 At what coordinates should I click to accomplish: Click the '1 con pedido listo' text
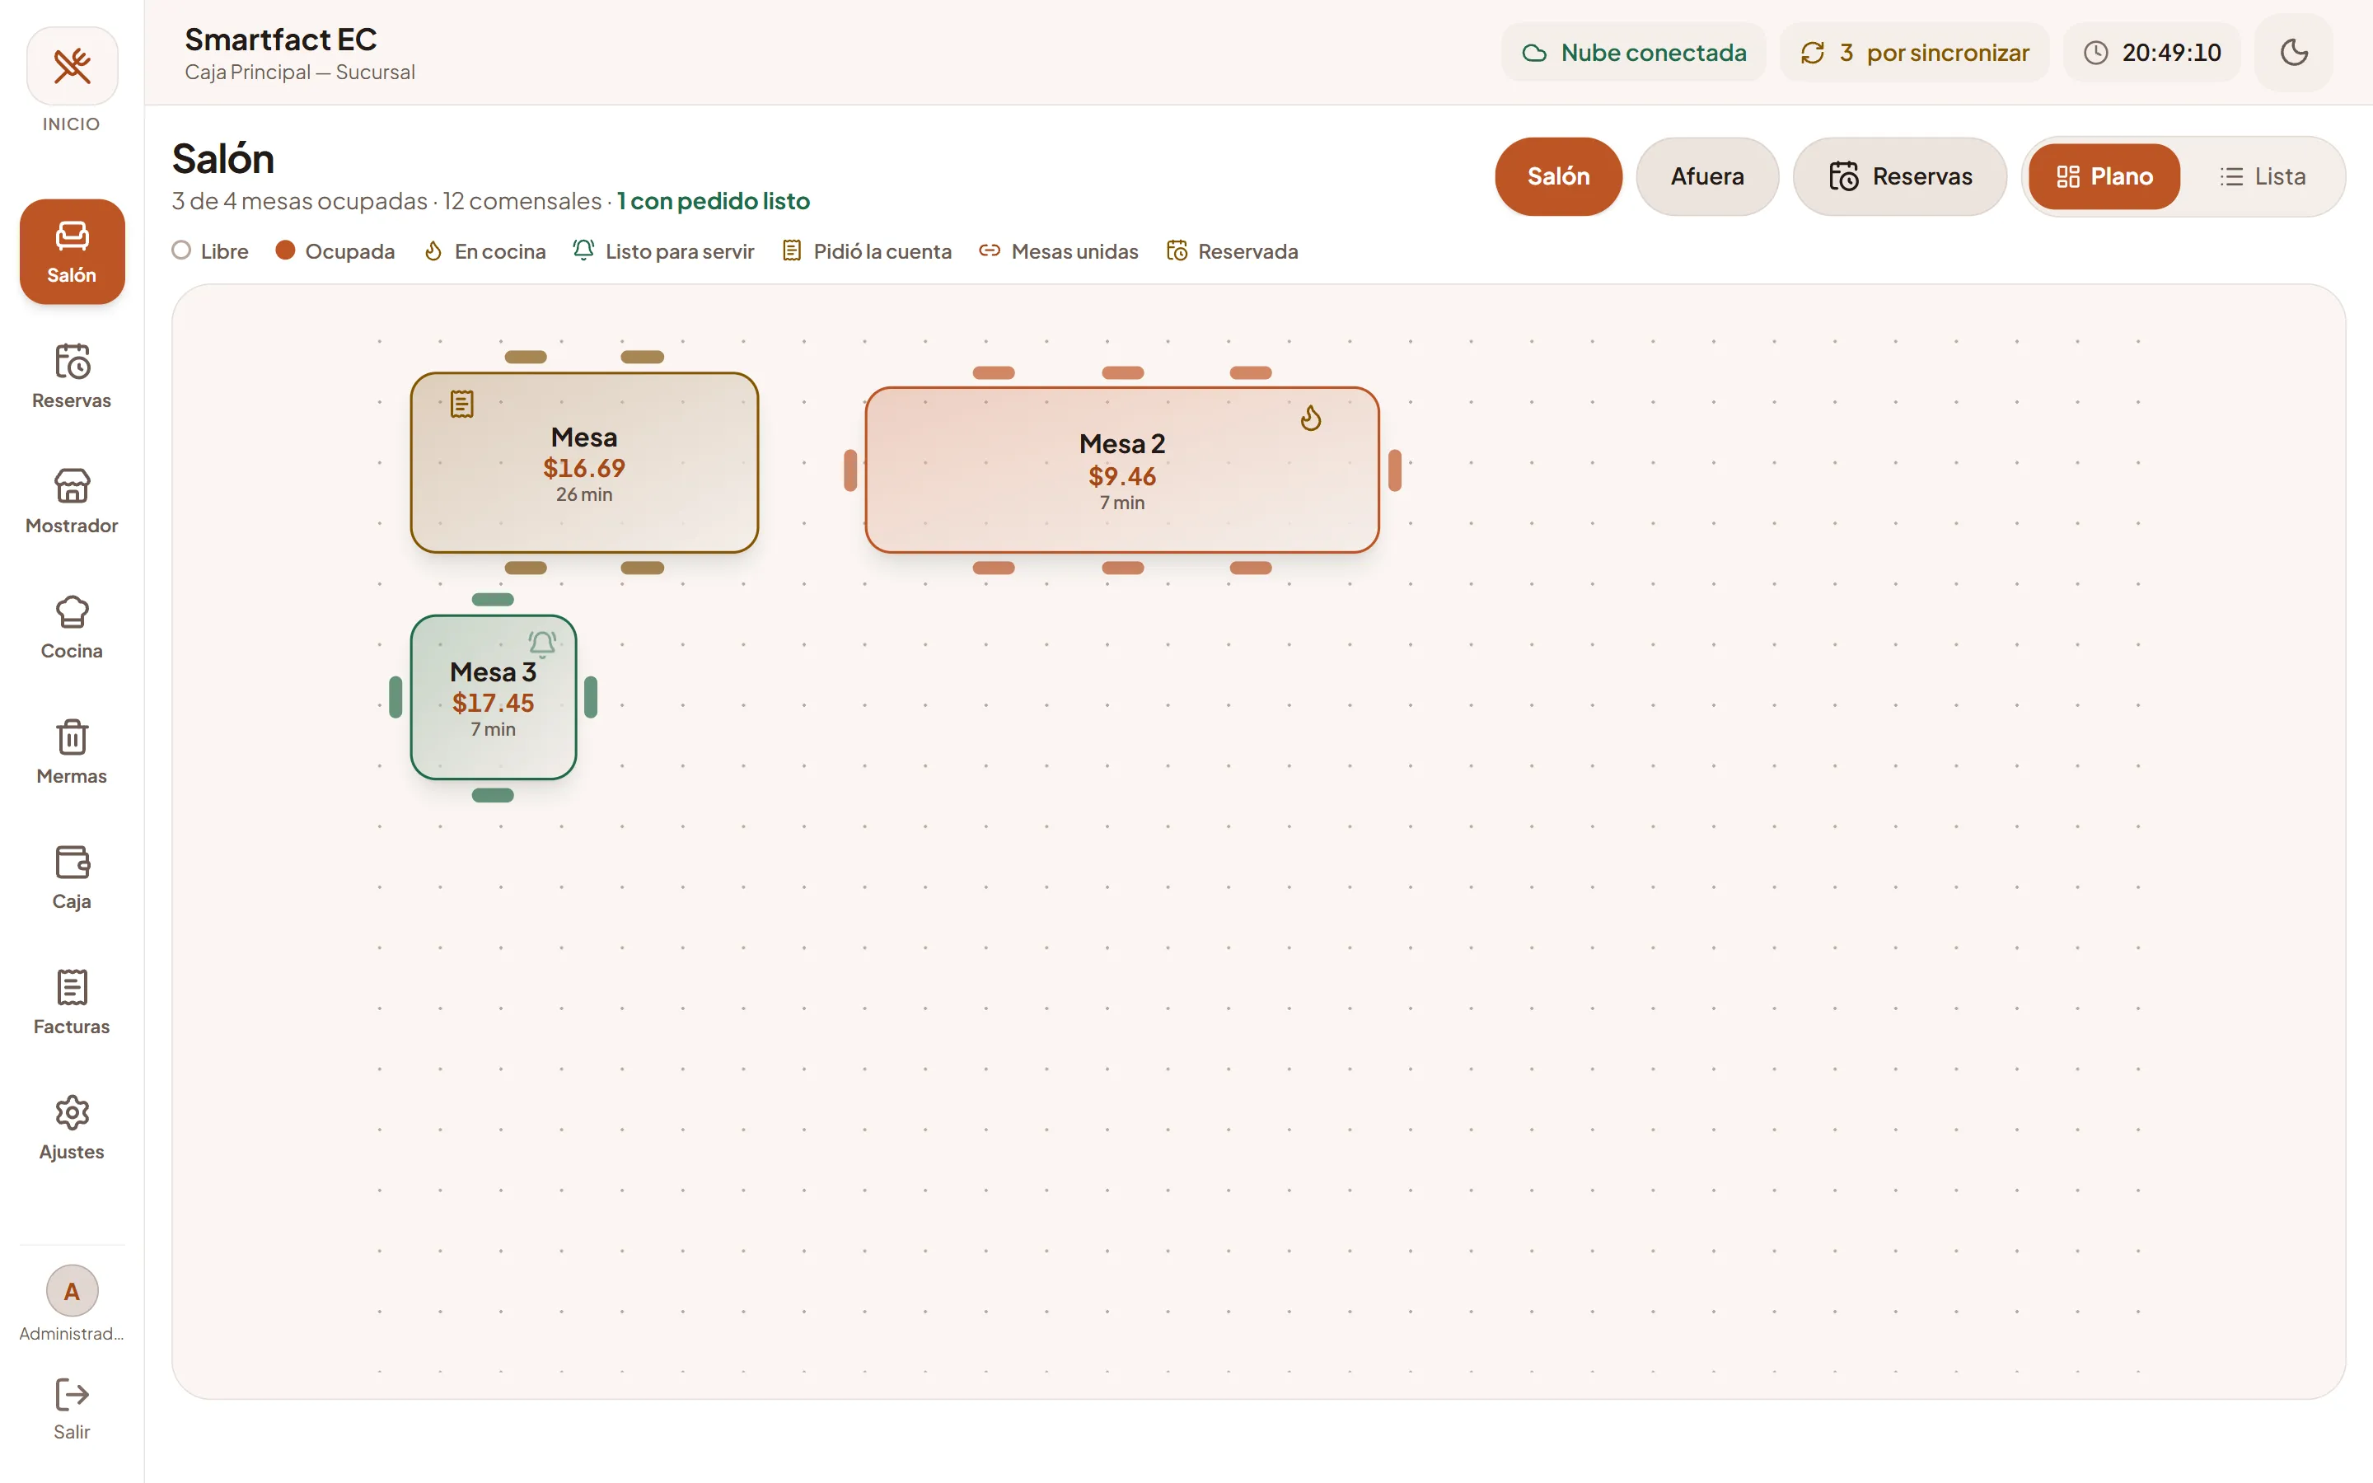pos(713,201)
